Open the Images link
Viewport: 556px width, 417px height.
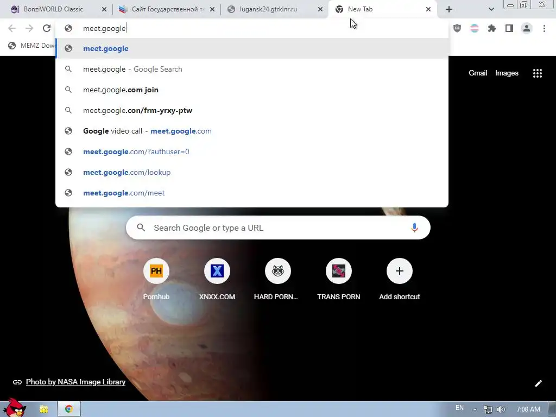click(507, 73)
